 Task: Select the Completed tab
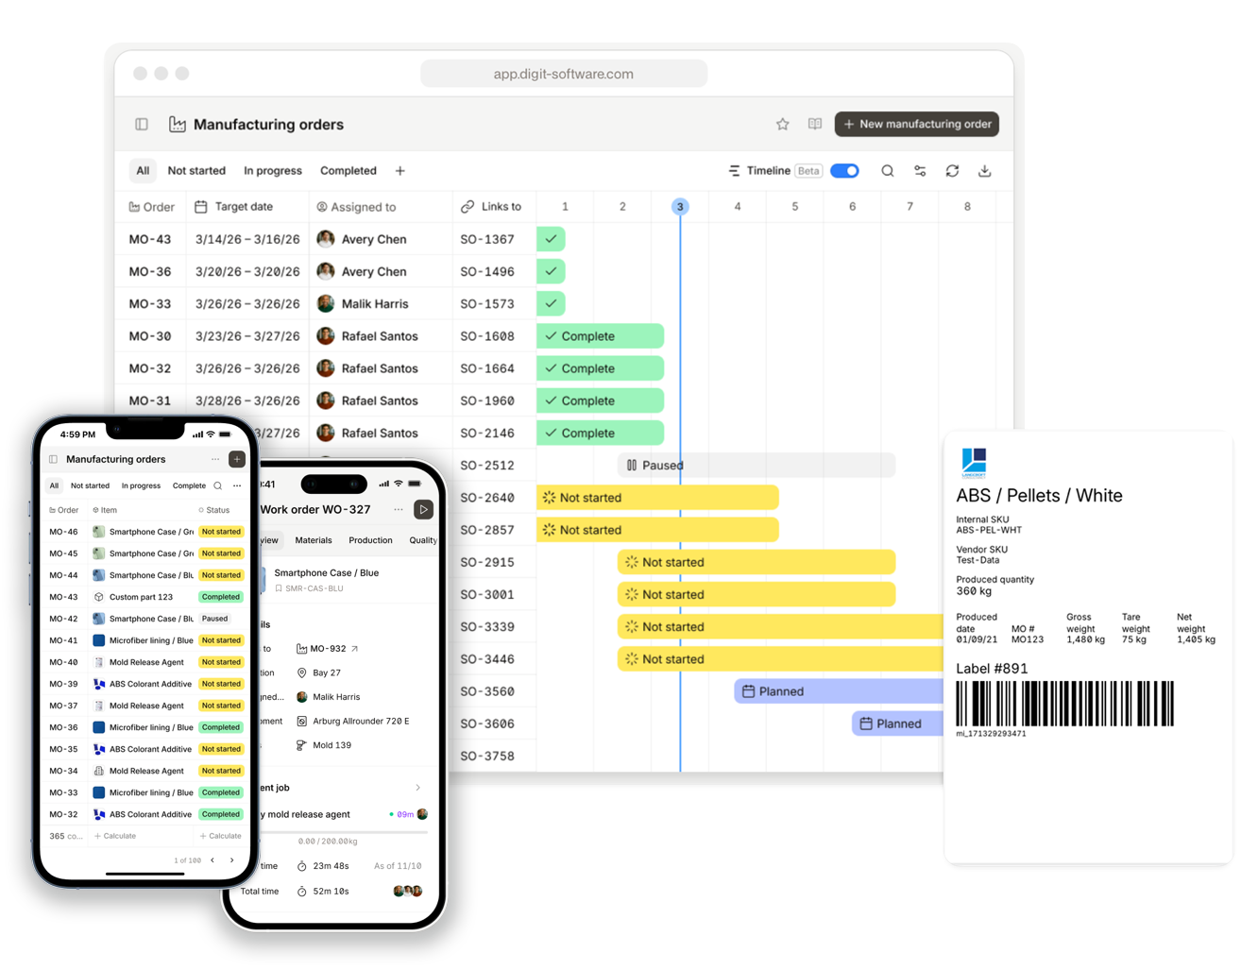[348, 171]
